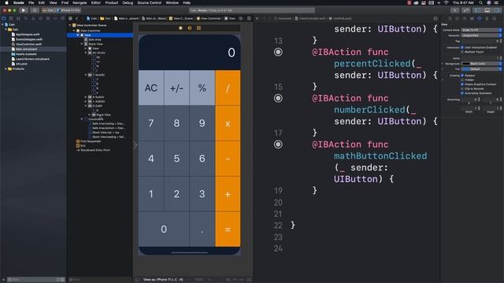Click the black Background color swatch
Screen dimensions: 504x283
pyautogui.click(x=465, y=64)
